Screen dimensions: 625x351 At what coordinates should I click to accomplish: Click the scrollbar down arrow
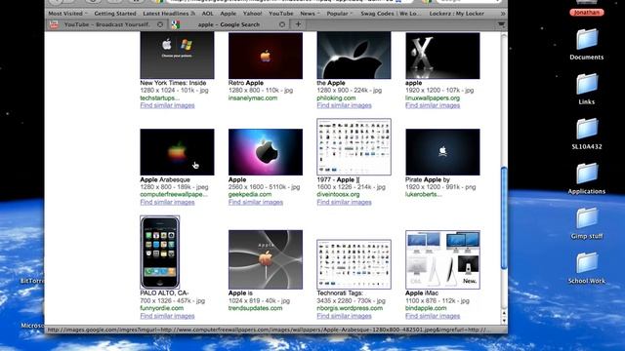[504, 321]
